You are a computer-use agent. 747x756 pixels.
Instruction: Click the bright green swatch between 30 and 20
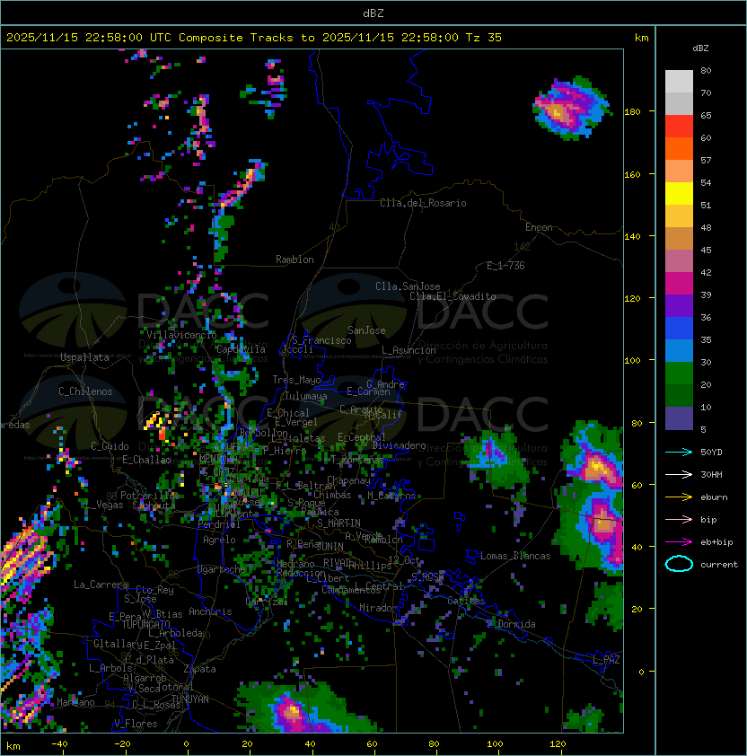click(x=679, y=374)
